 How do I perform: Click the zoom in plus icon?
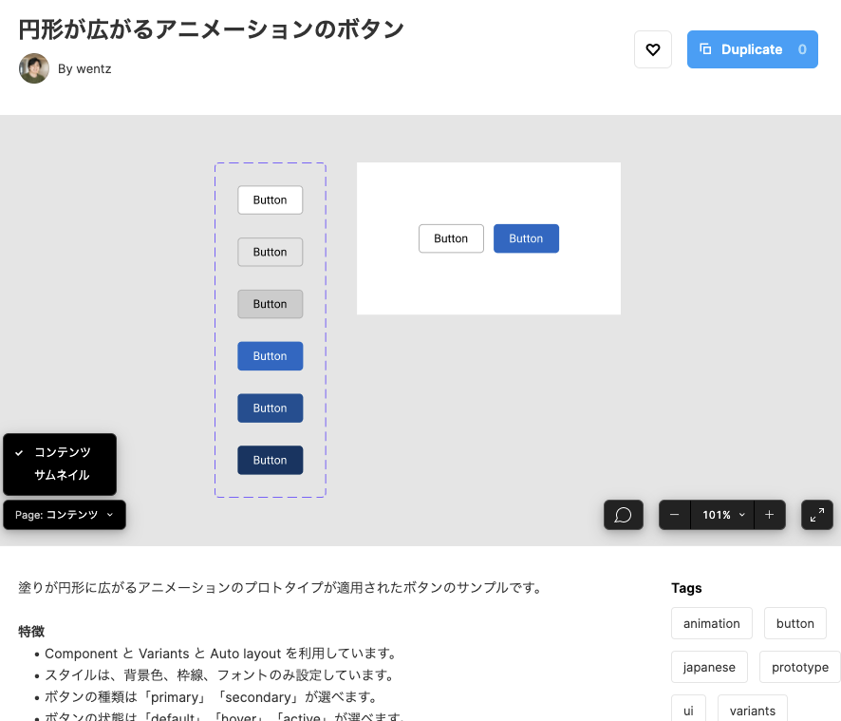770,515
